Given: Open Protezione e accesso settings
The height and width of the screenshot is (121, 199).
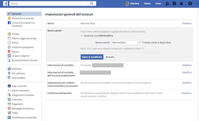Looking at the screenshot, I should click(x=23, y=18).
